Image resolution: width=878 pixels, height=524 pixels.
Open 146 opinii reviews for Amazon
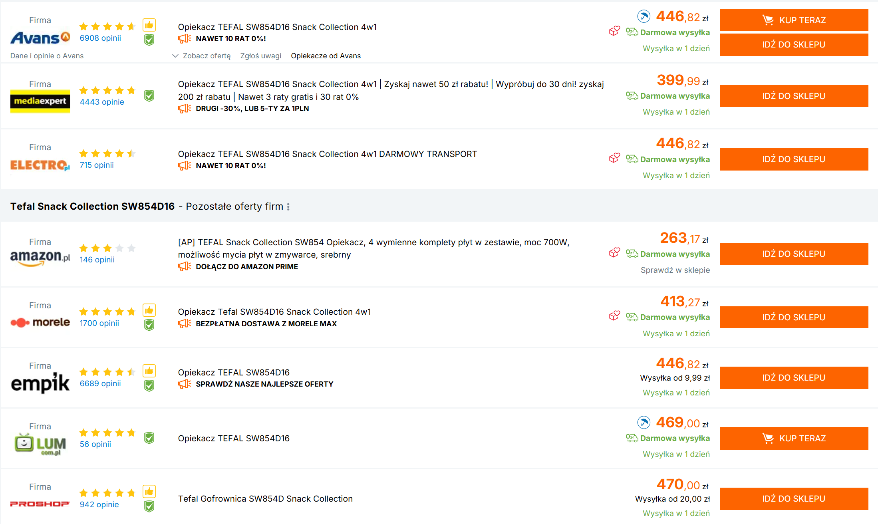97,260
